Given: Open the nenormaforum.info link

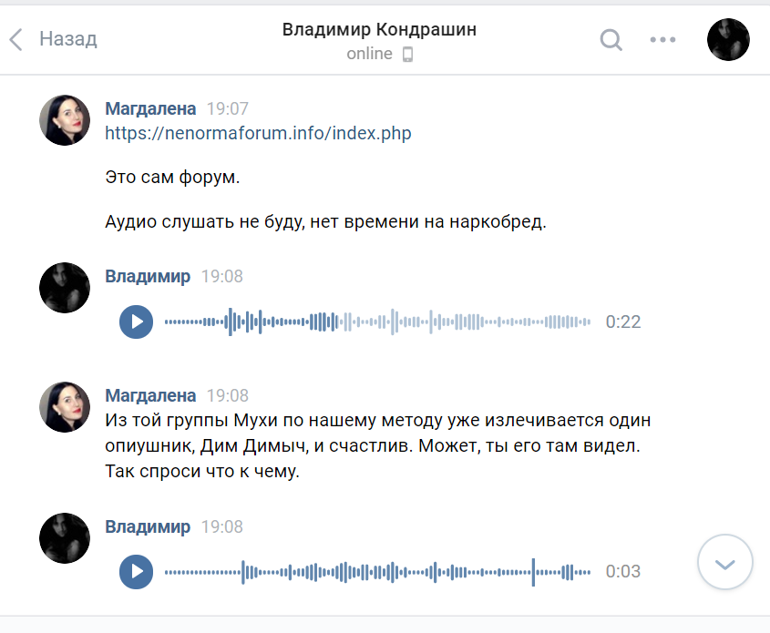Looking at the screenshot, I should click(x=258, y=133).
